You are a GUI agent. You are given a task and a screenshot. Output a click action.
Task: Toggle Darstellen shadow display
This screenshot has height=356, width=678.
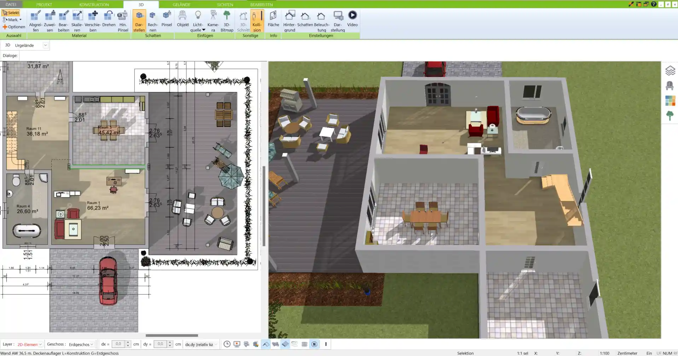[x=139, y=21]
